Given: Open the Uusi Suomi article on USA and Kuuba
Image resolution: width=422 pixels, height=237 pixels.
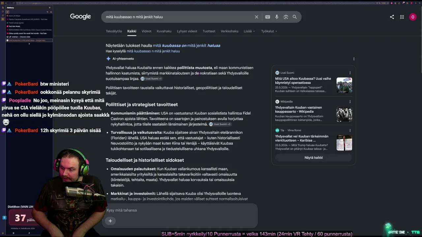Looking at the screenshot, I should pyautogui.click(x=303, y=81).
